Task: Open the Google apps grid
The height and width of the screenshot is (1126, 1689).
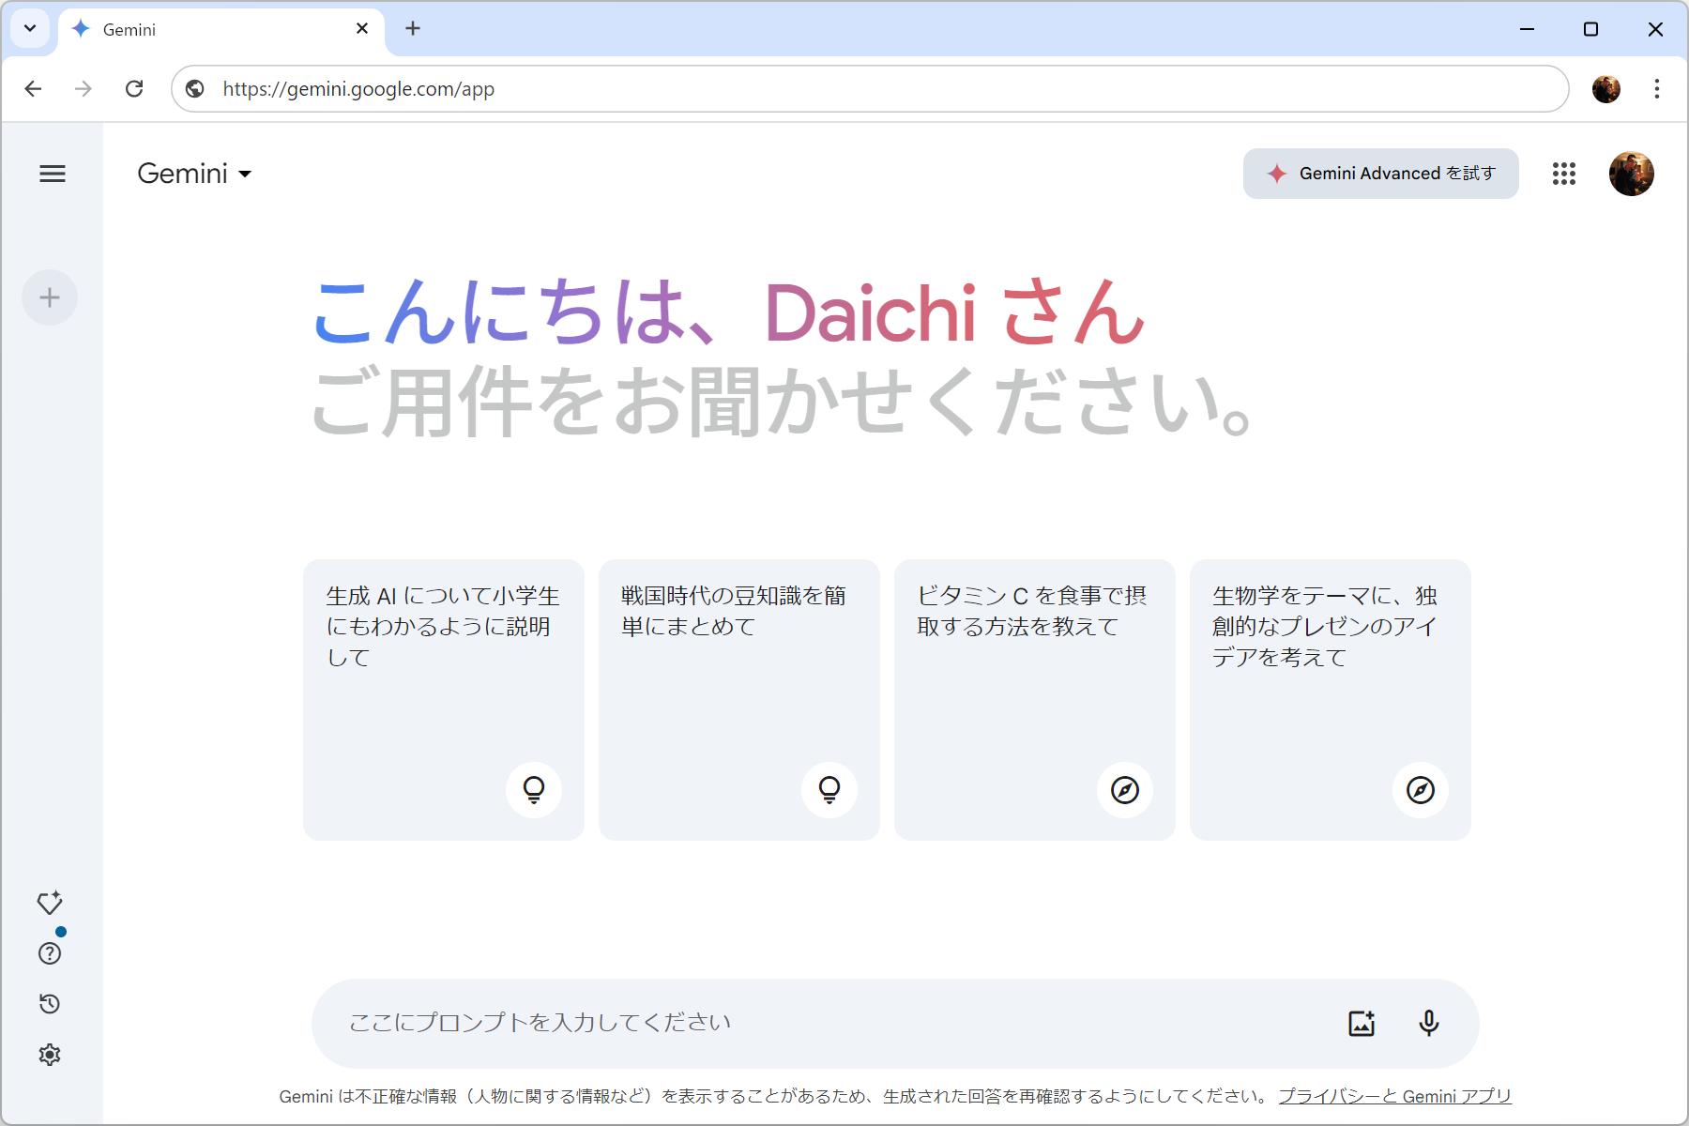Action: click(1563, 174)
